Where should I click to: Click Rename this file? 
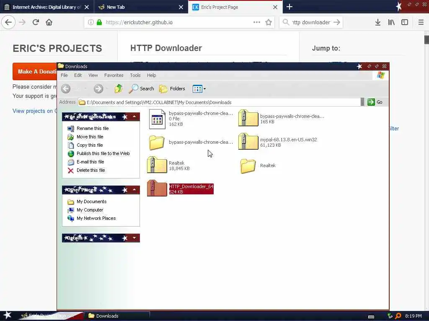point(93,128)
